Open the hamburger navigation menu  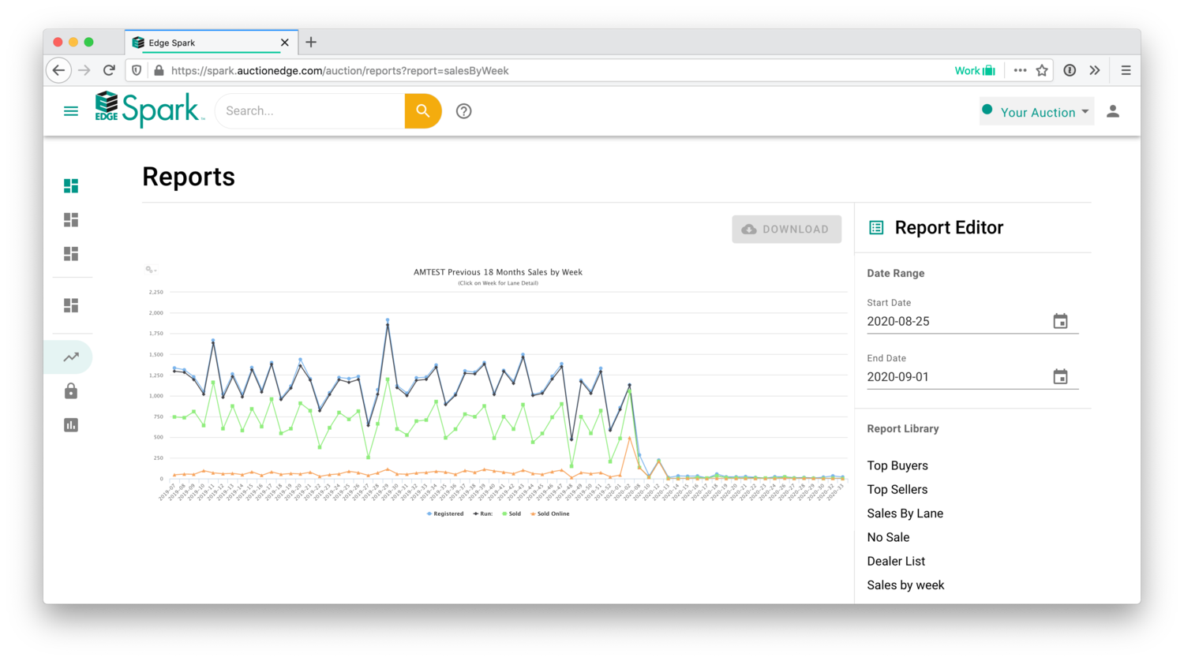point(70,110)
